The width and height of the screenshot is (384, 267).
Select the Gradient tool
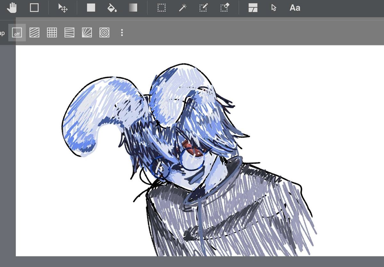(133, 8)
